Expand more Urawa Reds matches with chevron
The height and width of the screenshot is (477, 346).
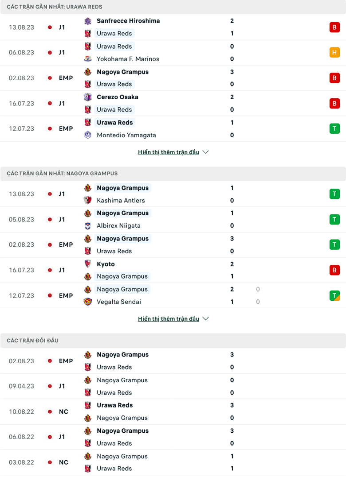click(205, 152)
